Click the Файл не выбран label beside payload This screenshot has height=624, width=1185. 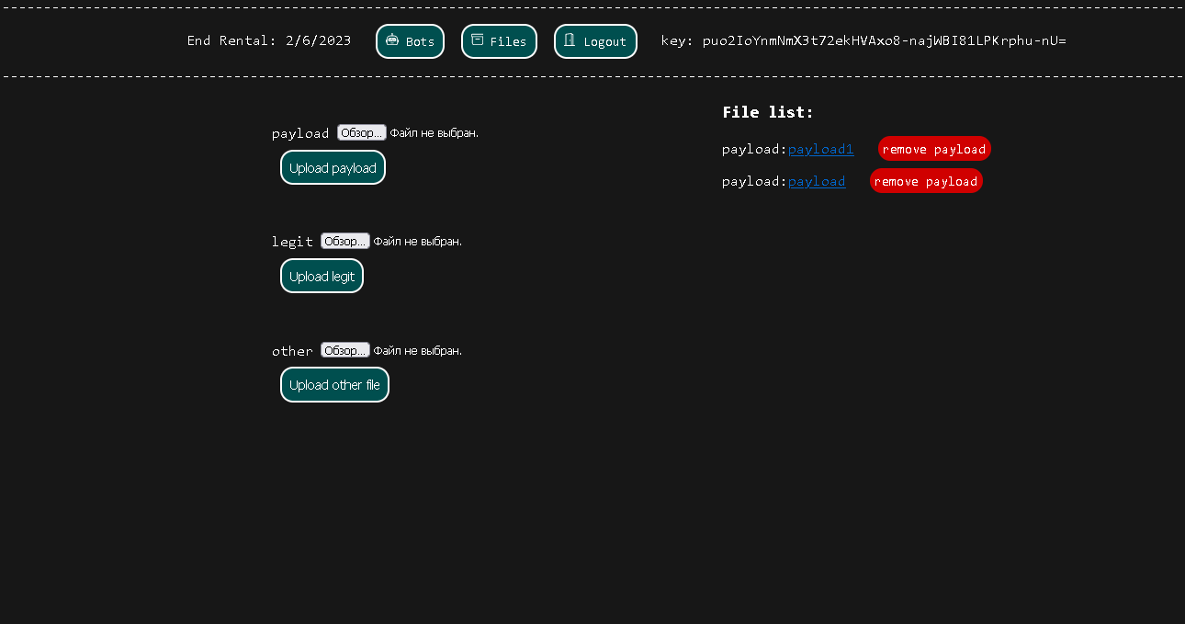pos(433,131)
